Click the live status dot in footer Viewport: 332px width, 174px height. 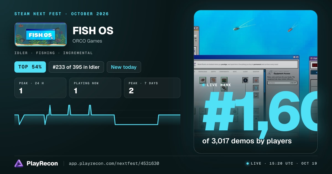pyautogui.click(x=248, y=164)
